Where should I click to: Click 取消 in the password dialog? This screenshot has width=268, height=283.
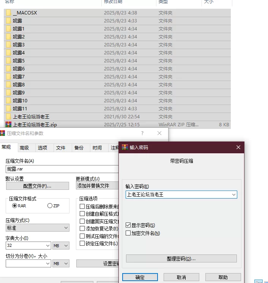click(181, 277)
